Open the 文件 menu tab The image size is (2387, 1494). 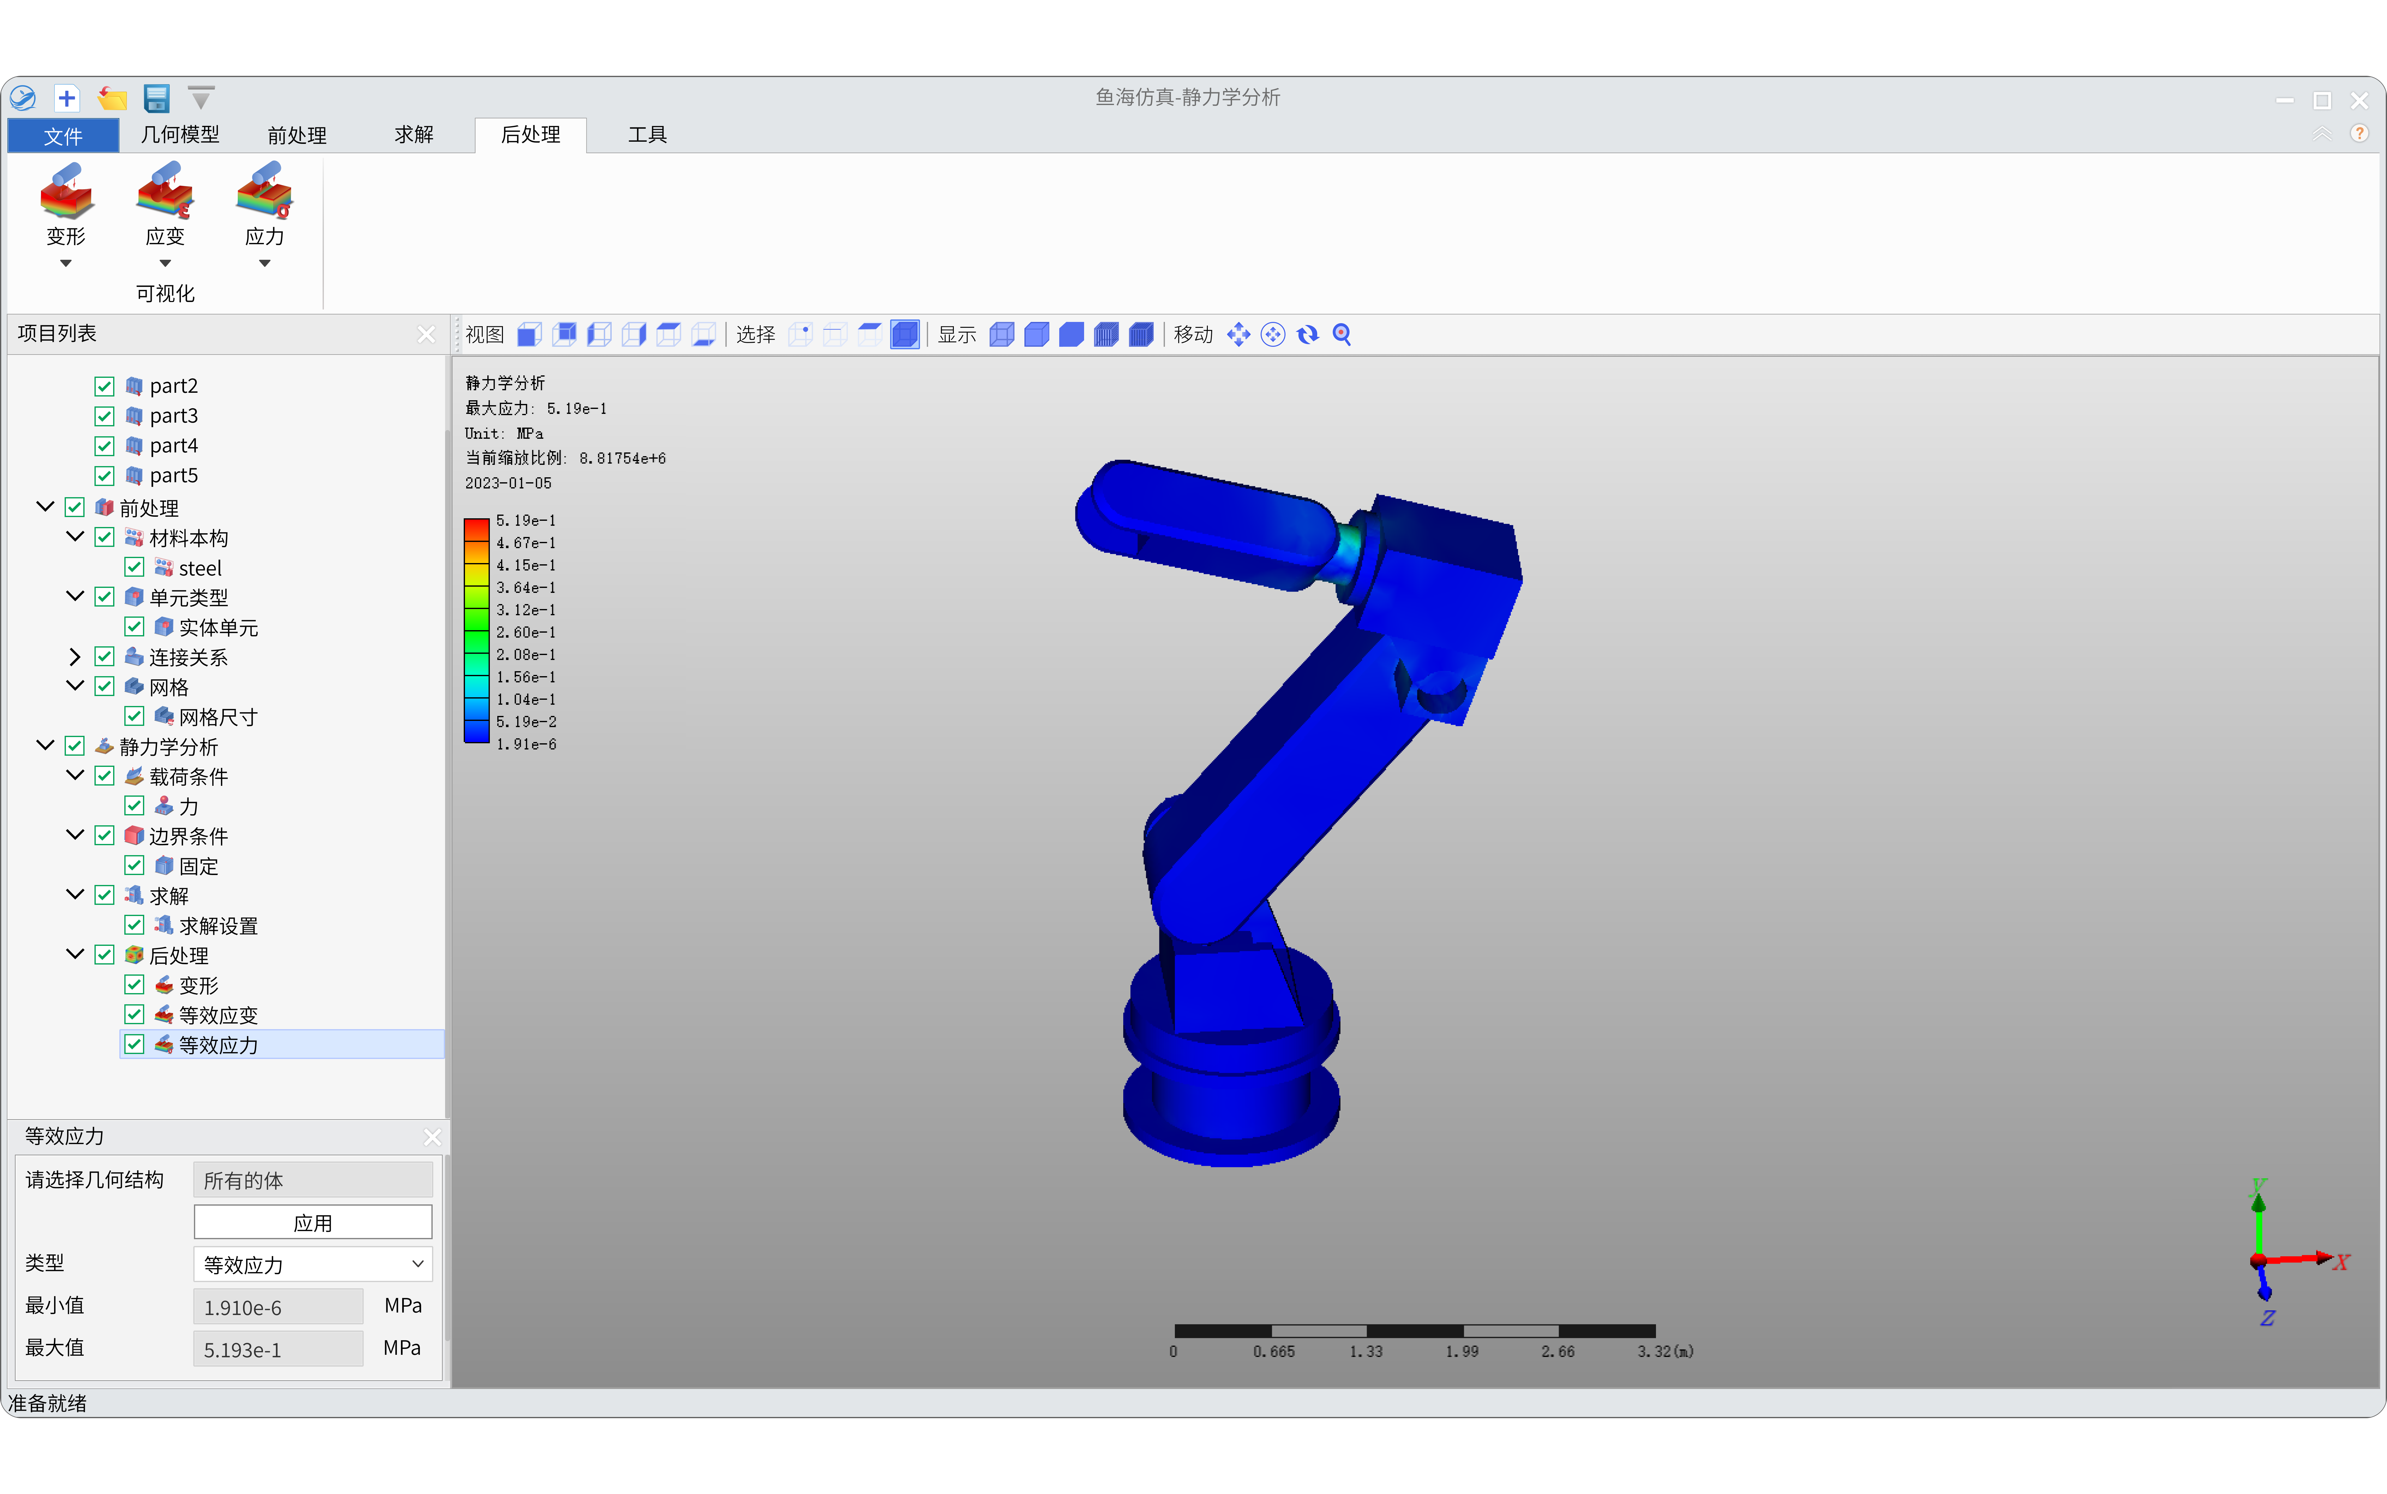[x=63, y=135]
